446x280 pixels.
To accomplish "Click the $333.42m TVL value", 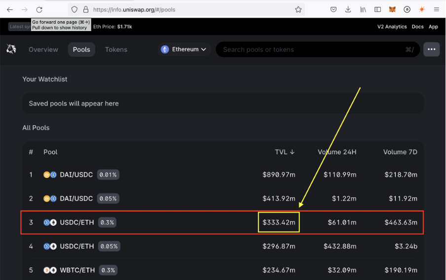I will (x=279, y=222).
